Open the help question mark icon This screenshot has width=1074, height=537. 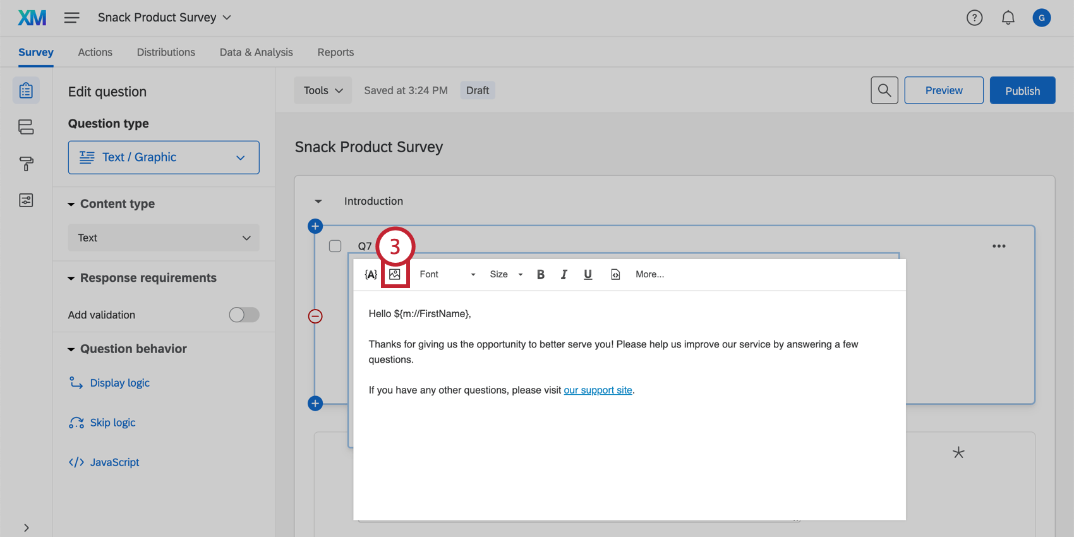974,18
